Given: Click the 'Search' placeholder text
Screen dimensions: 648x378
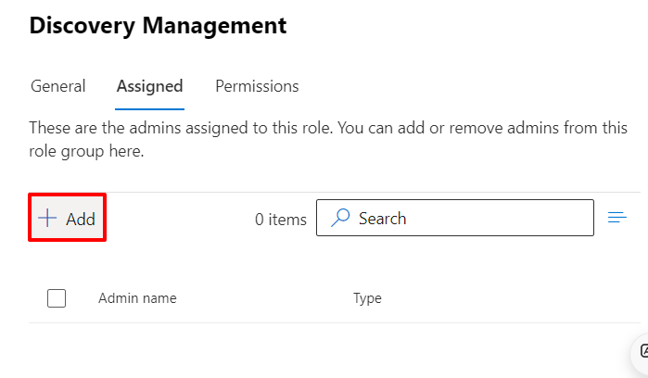Looking at the screenshot, I should click(382, 219).
